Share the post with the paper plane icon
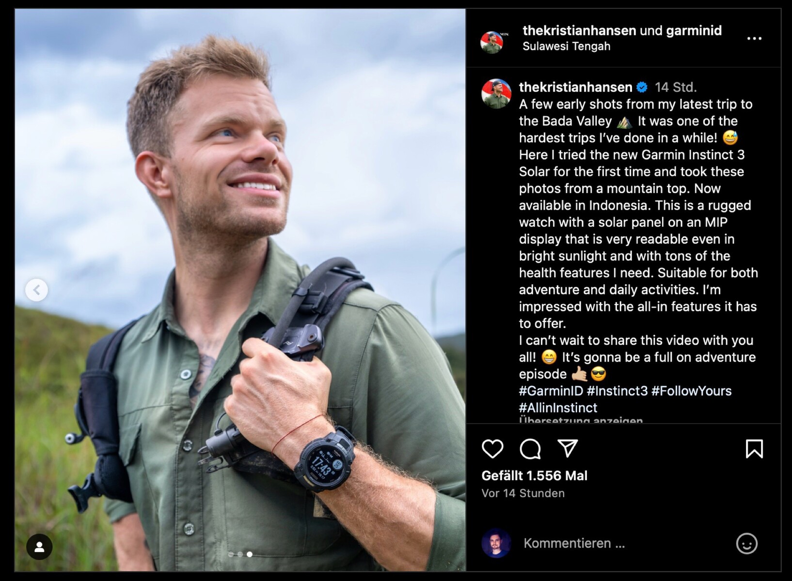 (x=568, y=449)
